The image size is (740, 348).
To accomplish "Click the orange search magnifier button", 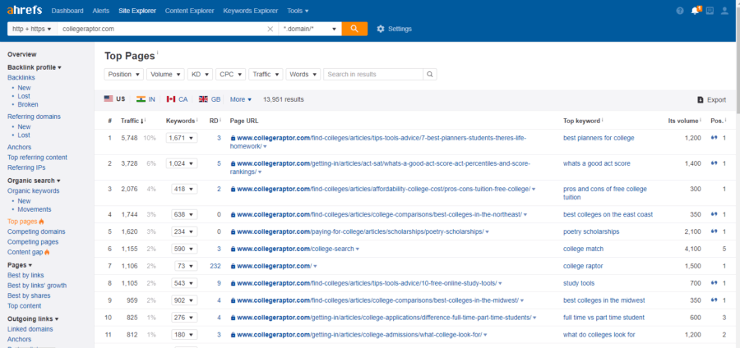I will pyautogui.click(x=354, y=29).
